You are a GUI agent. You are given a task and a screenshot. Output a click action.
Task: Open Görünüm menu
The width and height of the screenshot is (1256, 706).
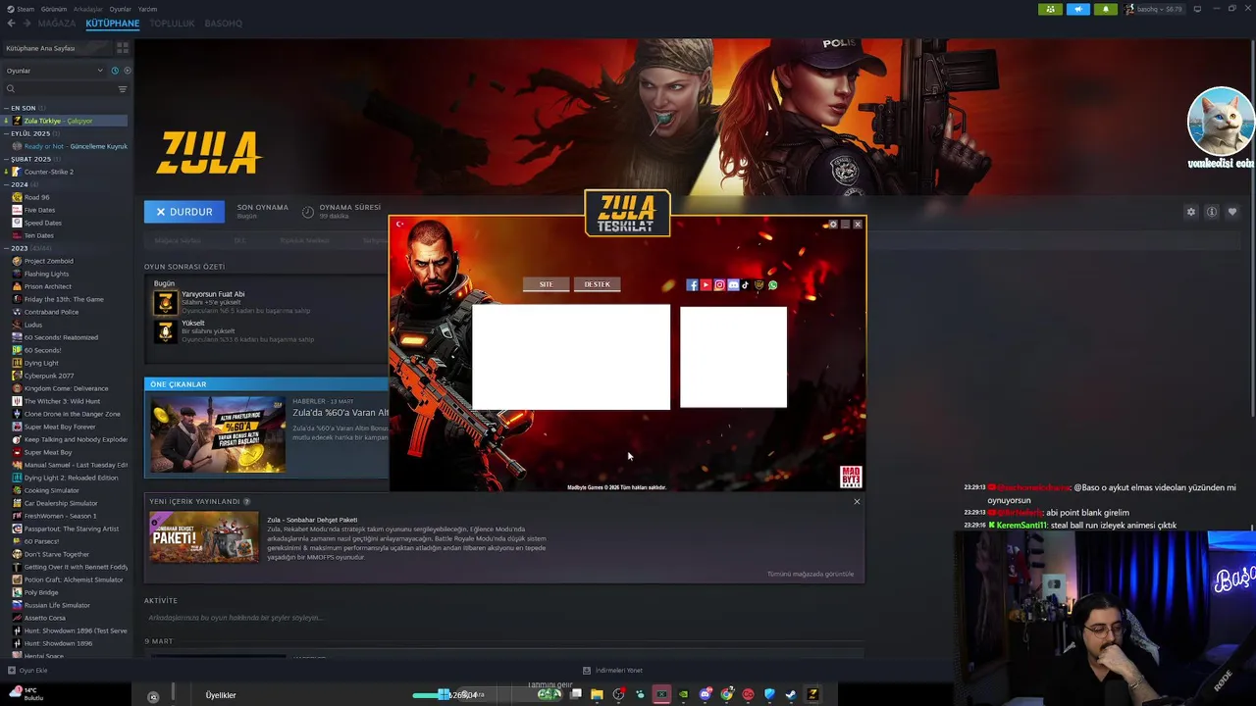pyautogui.click(x=54, y=9)
